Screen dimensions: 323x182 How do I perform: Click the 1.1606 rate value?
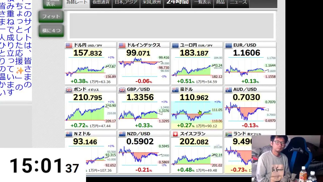coord(247,53)
